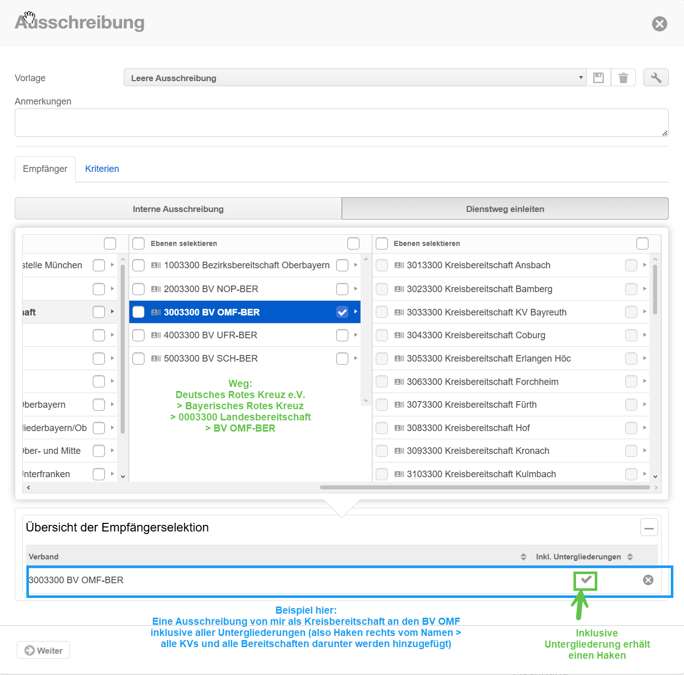Click the delete template trash icon
Image resolution: width=684 pixels, height=675 pixels.
pyautogui.click(x=623, y=78)
